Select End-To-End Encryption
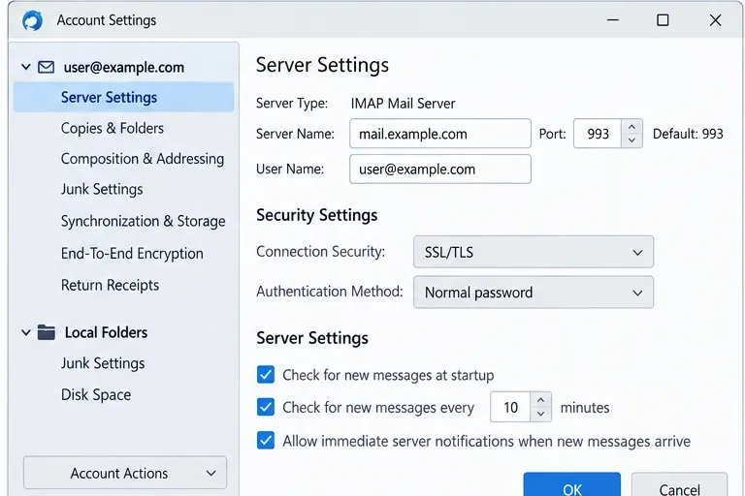This screenshot has height=496, width=745. tap(132, 254)
